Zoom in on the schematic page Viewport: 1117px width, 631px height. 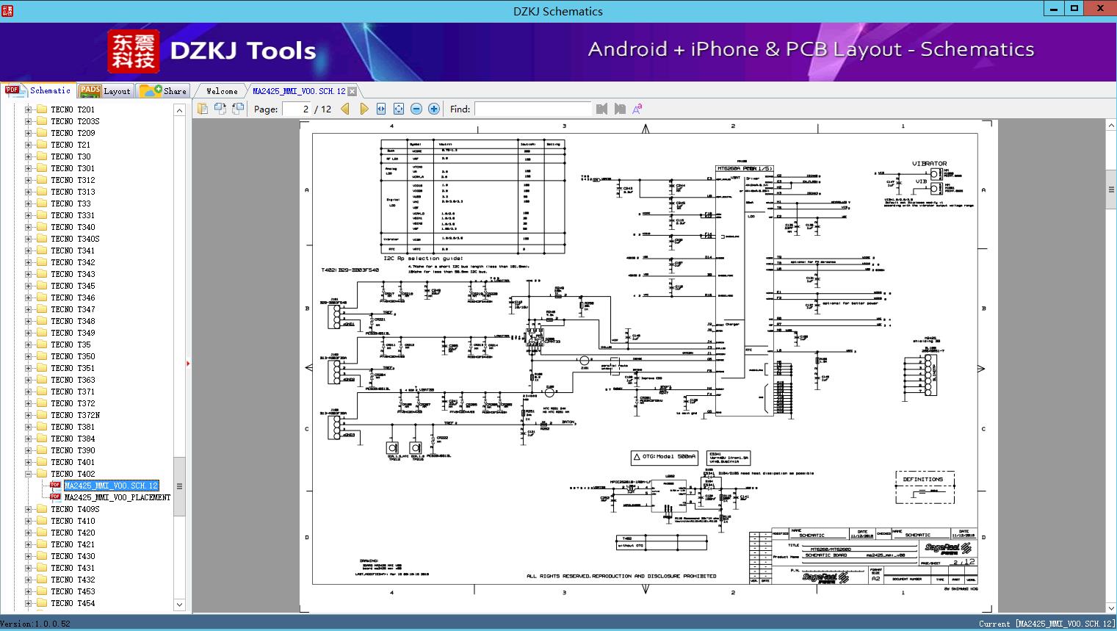[433, 109]
